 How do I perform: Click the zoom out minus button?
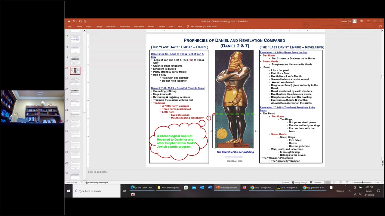pyautogui.click(x=353, y=182)
